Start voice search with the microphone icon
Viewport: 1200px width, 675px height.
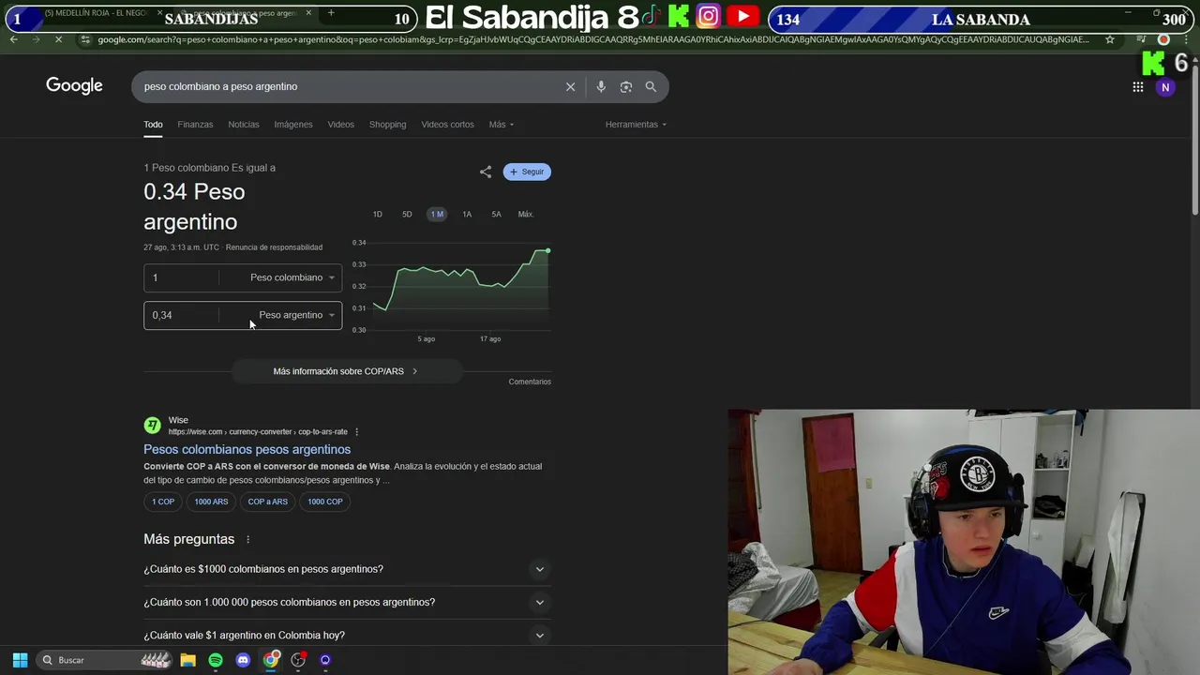click(x=601, y=86)
